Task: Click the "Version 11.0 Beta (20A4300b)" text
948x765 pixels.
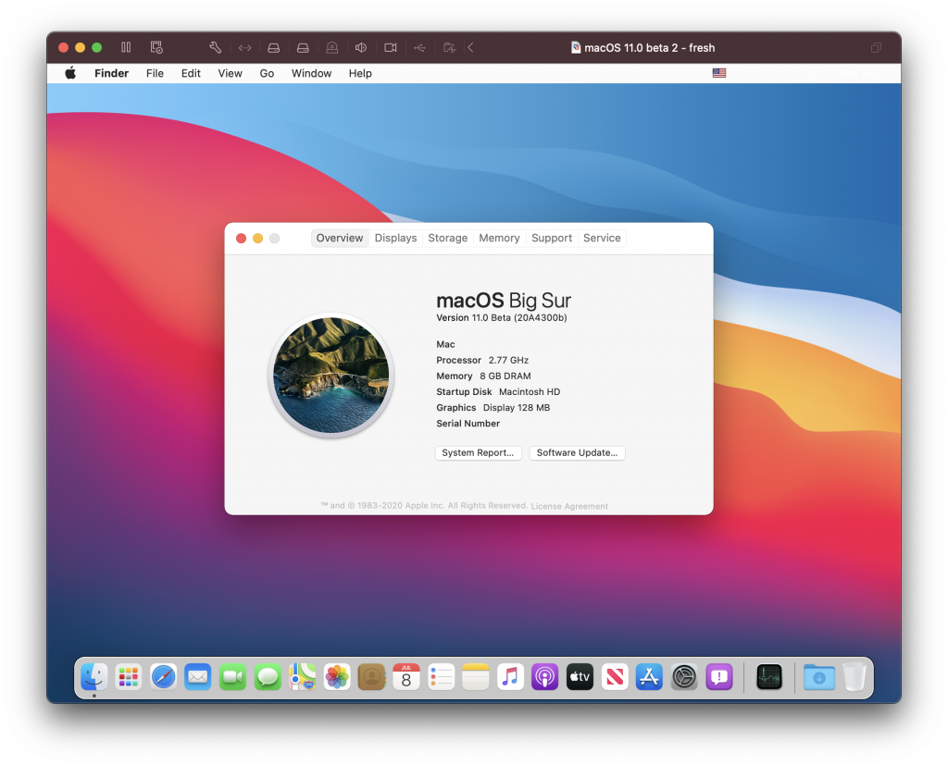Action: point(502,318)
